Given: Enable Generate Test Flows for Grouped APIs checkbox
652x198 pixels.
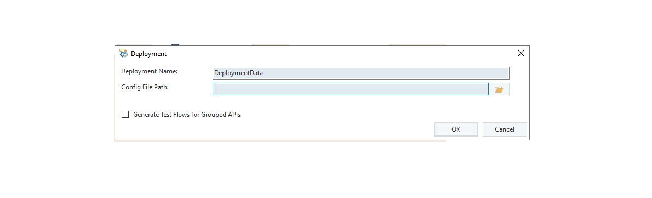Looking at the screenshot, I should coord(125,115).
